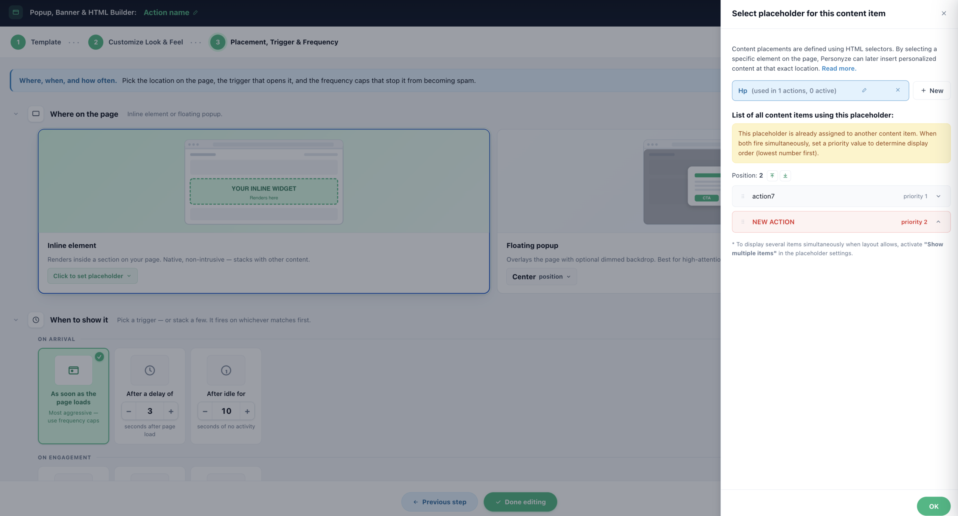This screenshot has height=516, width=958.
Task: Grab the NEW ACTION drag handle
Action: point(743,222)
